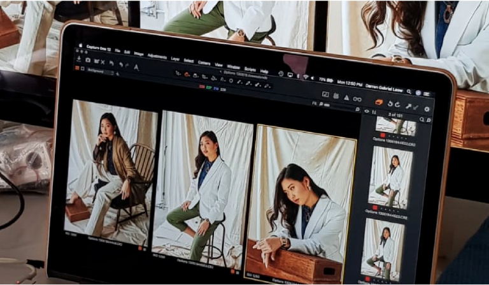Click the browser search magnifier icon
Screen dimensions: 489x285
pos(422,119)
